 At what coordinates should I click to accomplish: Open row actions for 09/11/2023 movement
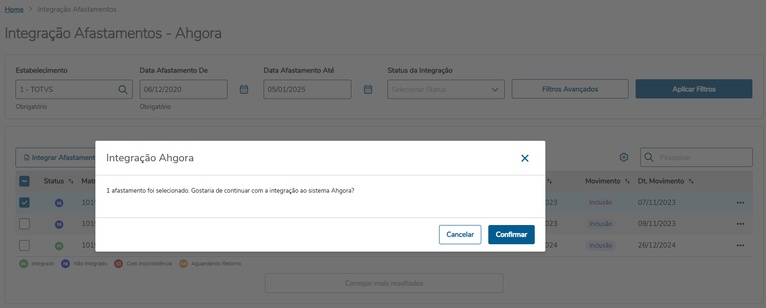click(x=740, y=224)
